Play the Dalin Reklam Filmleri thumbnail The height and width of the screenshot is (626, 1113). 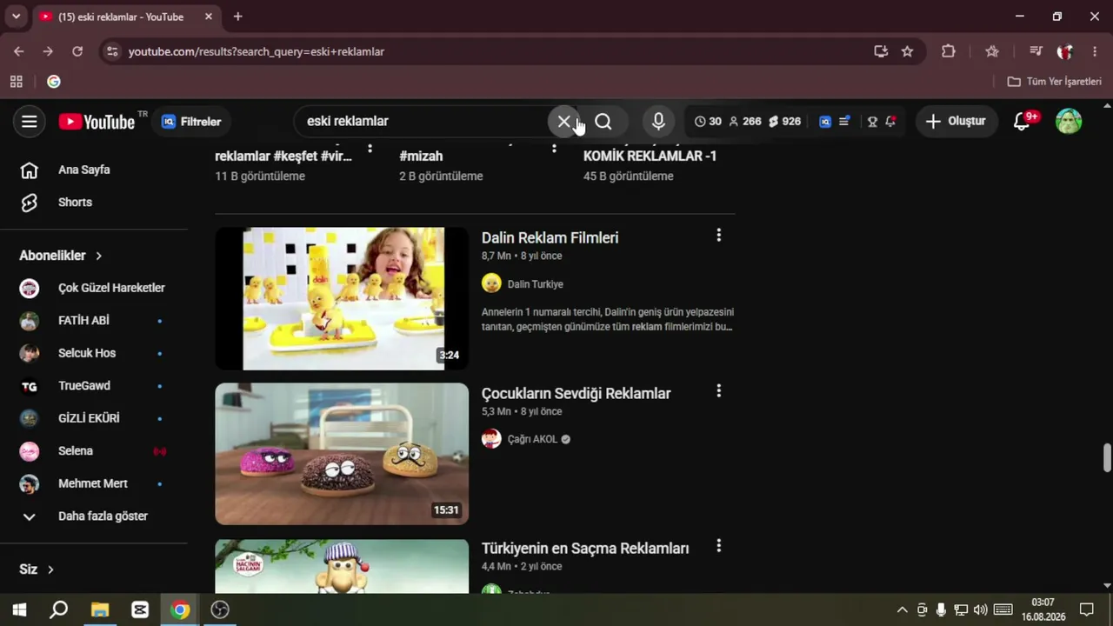[x=342, y=298]
